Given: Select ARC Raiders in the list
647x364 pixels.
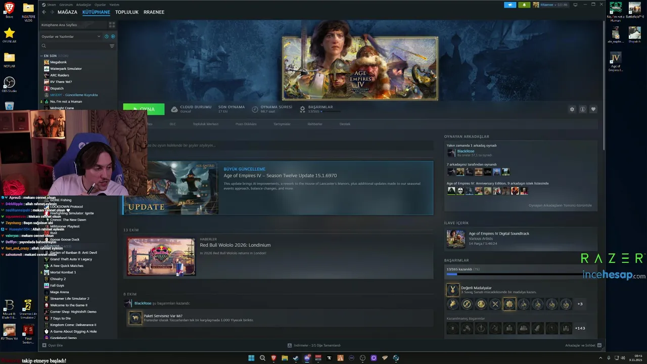Looking at the screenshot, I should pos(60,75).
